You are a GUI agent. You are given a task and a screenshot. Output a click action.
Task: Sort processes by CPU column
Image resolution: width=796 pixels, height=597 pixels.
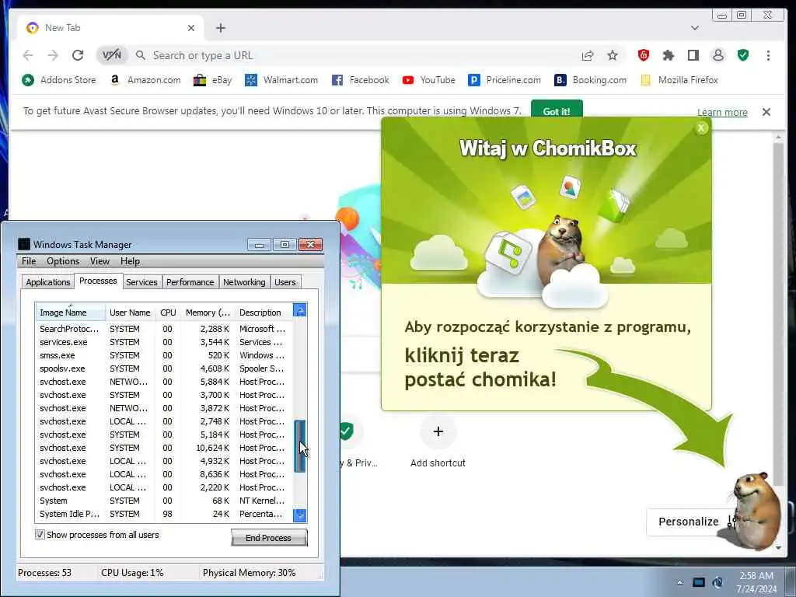(168, 312)
